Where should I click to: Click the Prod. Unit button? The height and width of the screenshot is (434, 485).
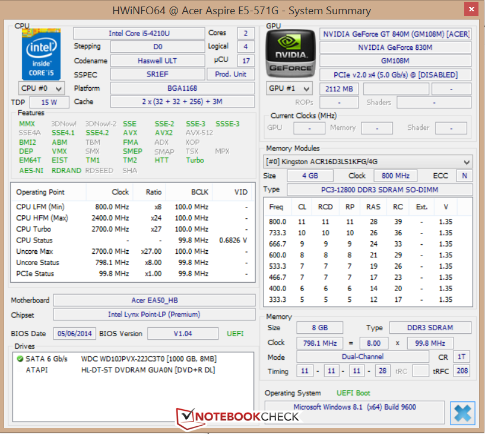tap(230, 74)
